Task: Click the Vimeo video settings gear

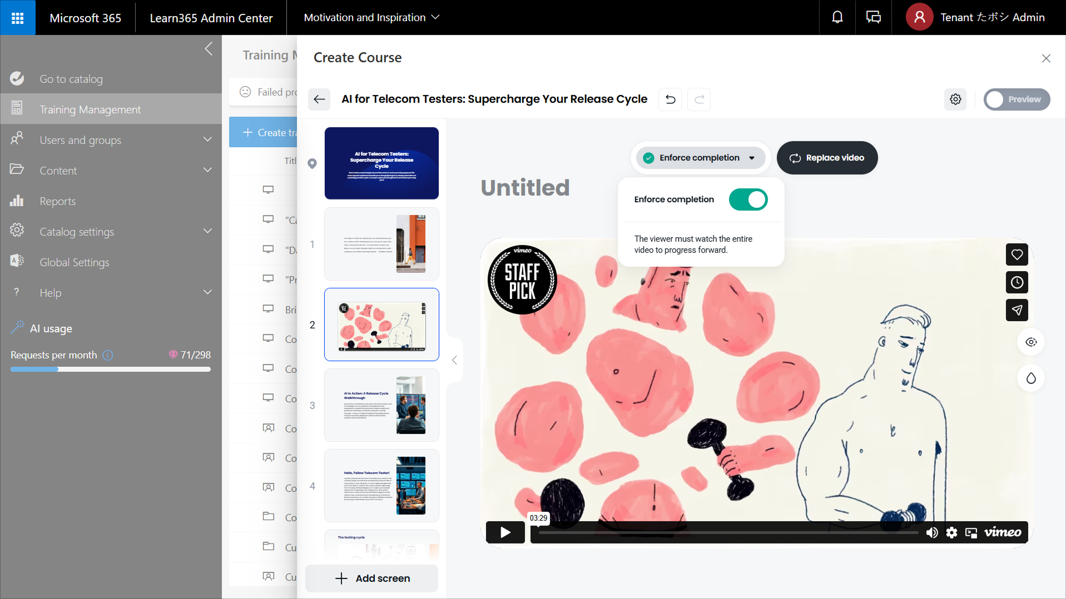Action: (951, 532)
